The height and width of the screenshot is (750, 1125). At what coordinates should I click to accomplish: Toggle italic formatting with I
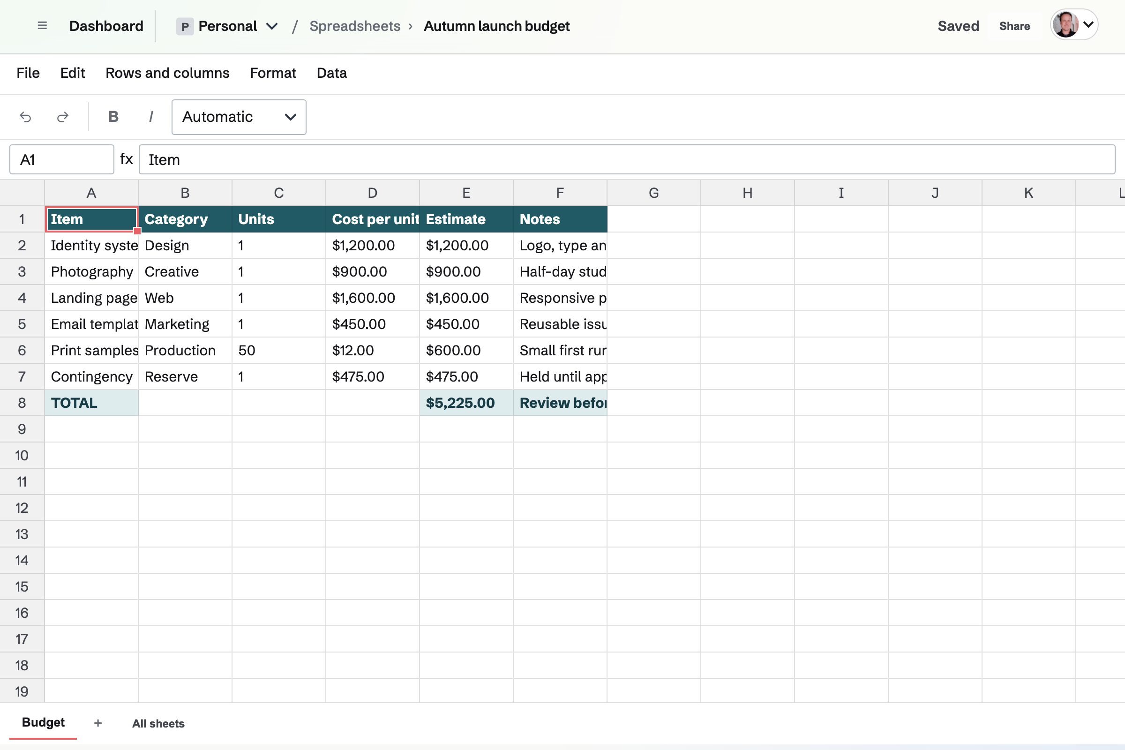[150, 117]
